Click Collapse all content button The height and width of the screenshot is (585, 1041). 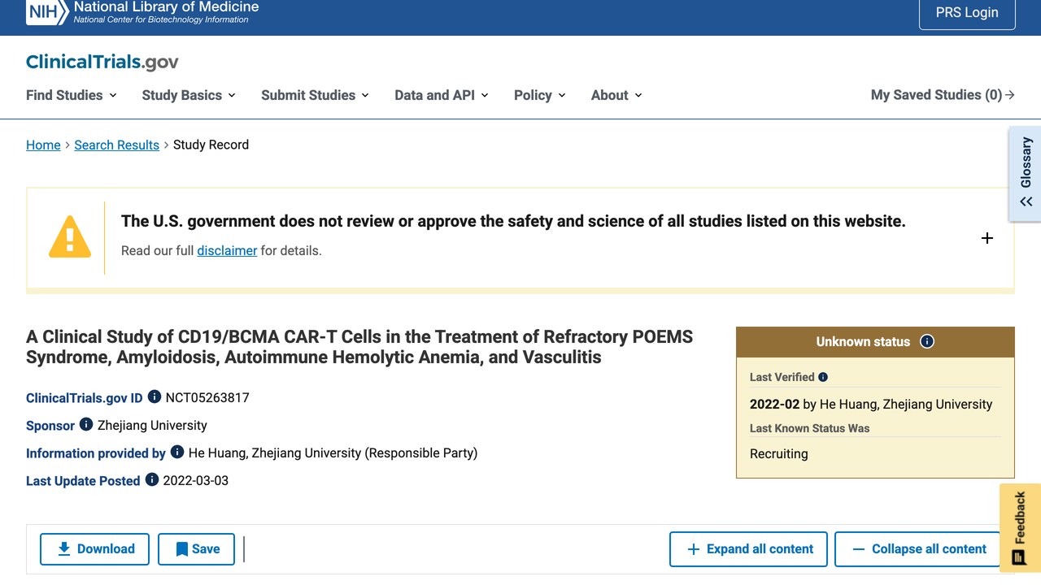(917, 549)
